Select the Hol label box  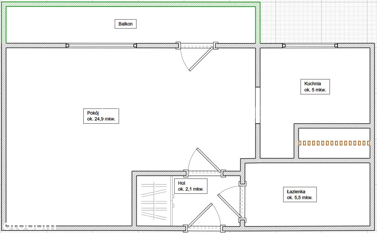pos(191,186)
